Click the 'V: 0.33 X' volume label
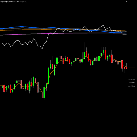137x137 pixels. click(x=132, y=83)
